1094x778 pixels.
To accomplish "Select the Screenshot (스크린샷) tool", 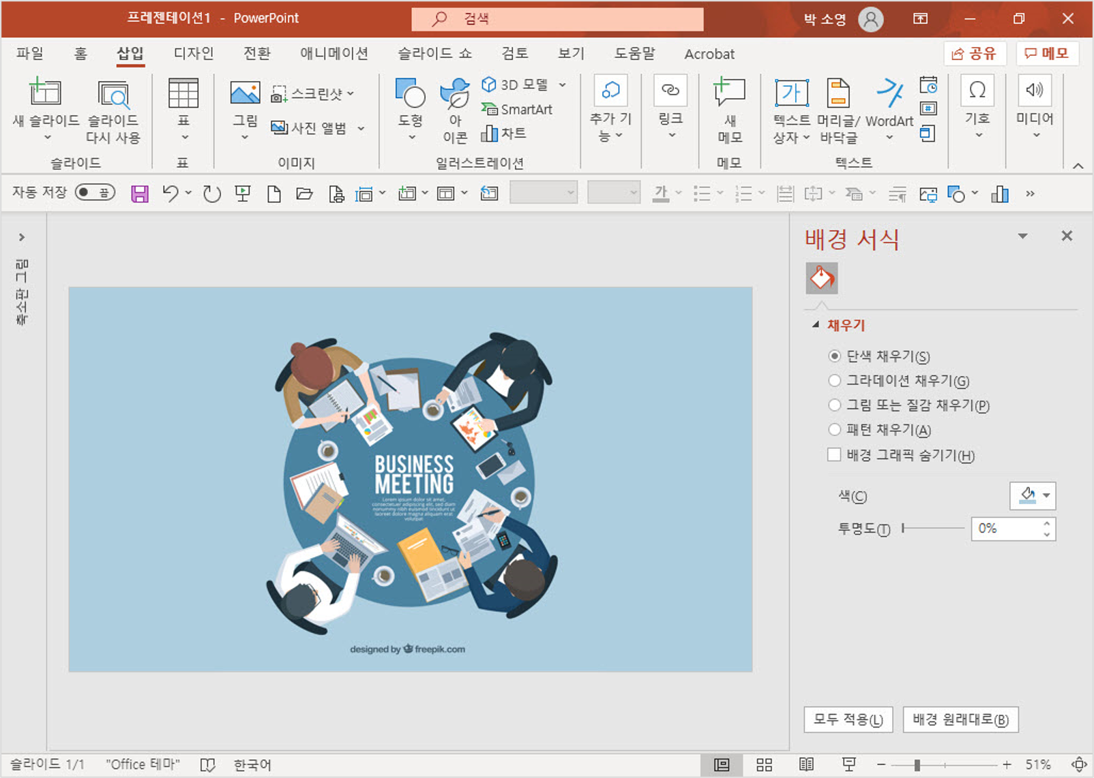I will pos(312,94).
